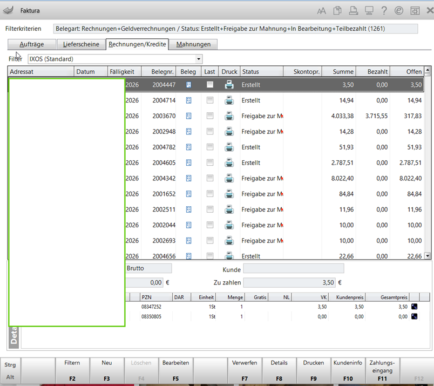This screenshot has width=434, height=386.
Task: Click the circled e icon in title bar
Action: tap(399, 11)
